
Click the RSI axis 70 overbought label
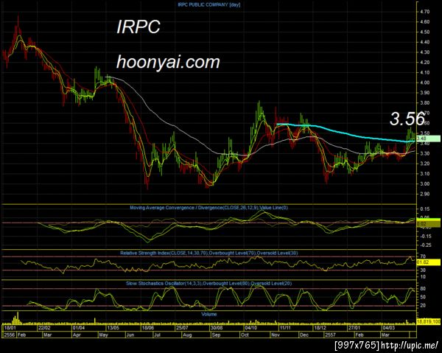[x=423, y=256]
